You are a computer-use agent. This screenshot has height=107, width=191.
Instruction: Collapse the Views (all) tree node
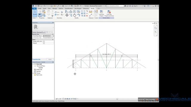(x=33, y=64)
